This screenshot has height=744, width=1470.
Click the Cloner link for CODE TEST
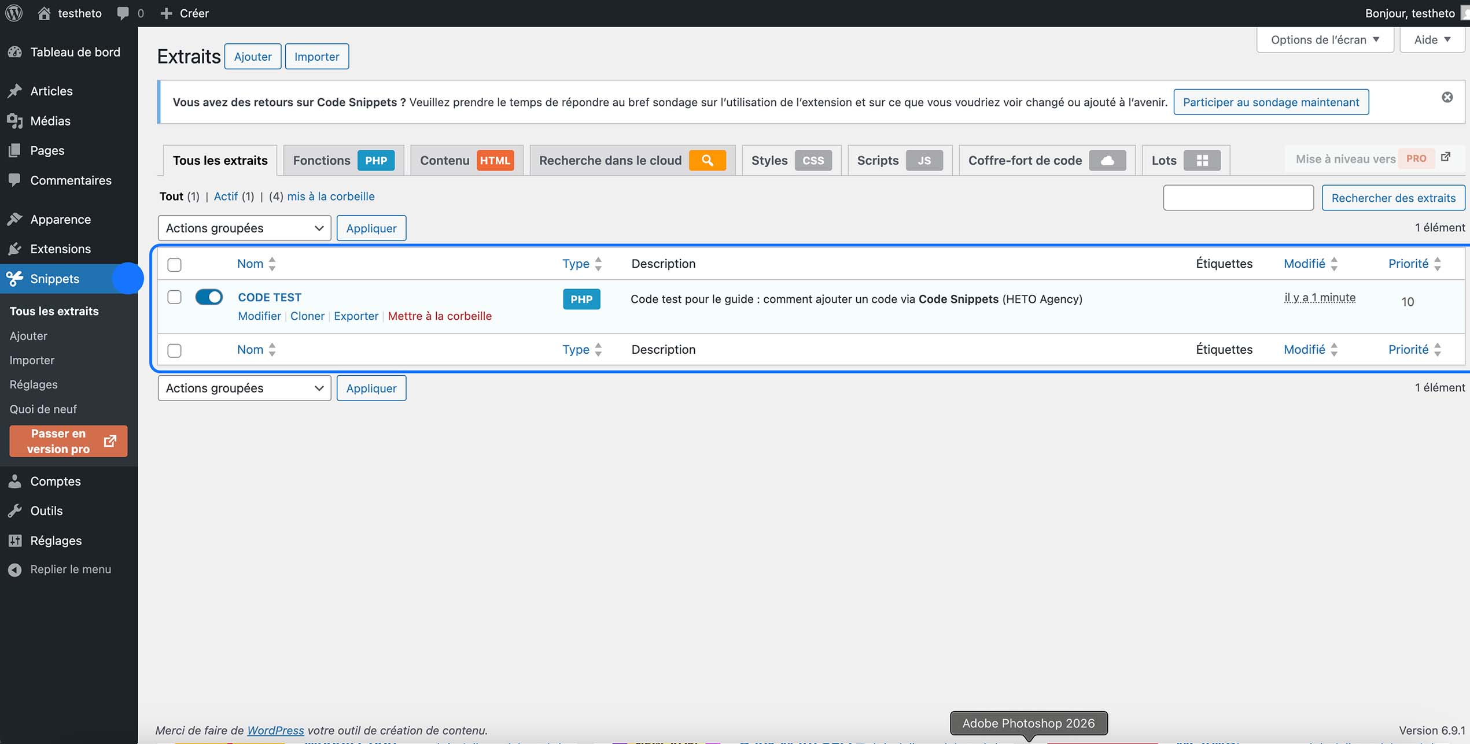[x=307, y=316]
